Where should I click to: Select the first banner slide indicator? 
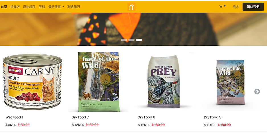click(x=124, y=40)
